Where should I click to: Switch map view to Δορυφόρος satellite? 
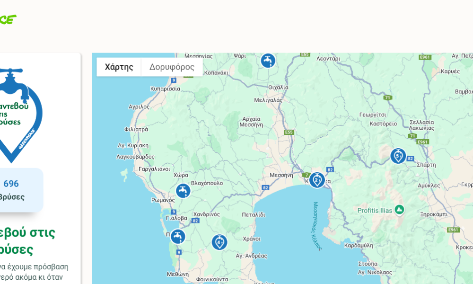point(172,67)
